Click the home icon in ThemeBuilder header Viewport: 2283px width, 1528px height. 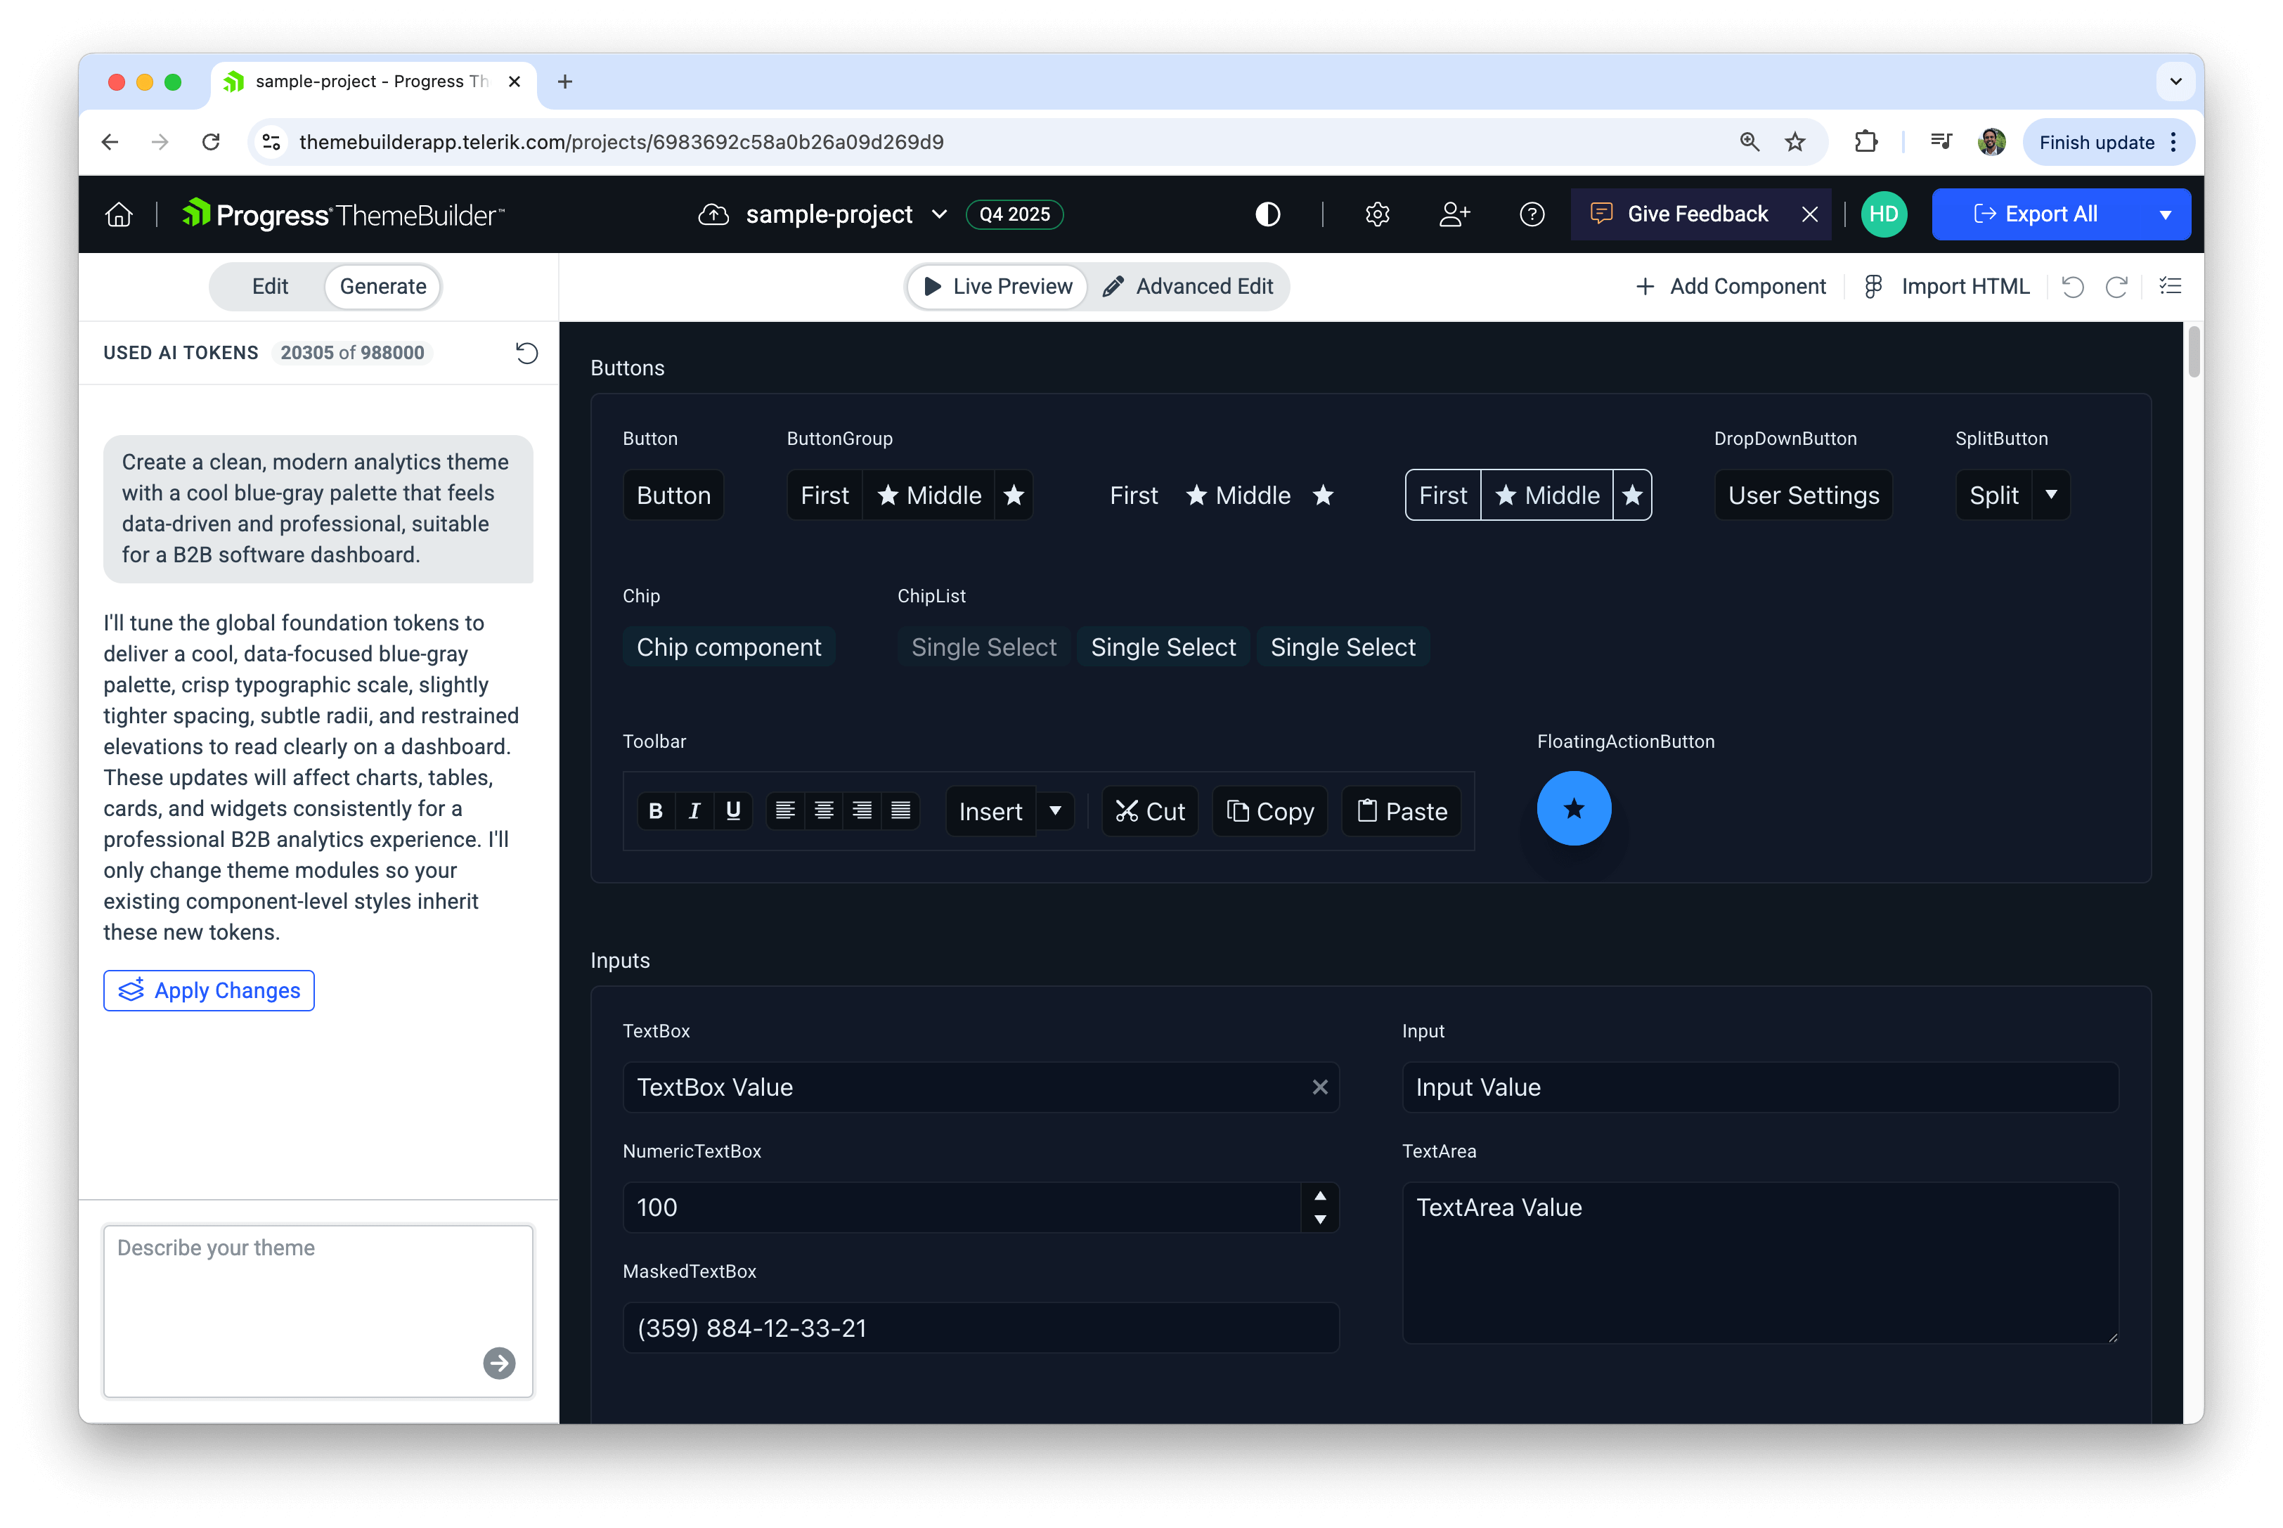coord(119,214)
